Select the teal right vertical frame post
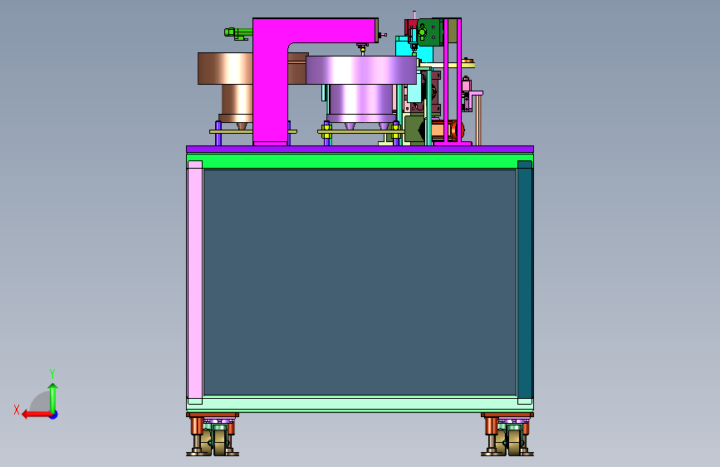This screenshot has height=467, width=720. (x=525, y=283)
